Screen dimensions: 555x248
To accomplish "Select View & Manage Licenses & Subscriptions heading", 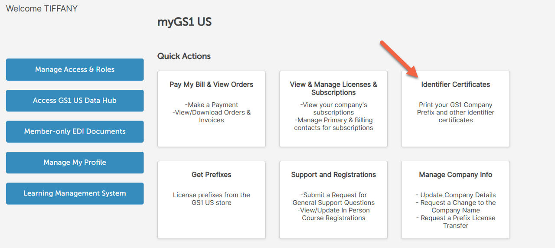I will pyautogui.click(x=333, y=88).
